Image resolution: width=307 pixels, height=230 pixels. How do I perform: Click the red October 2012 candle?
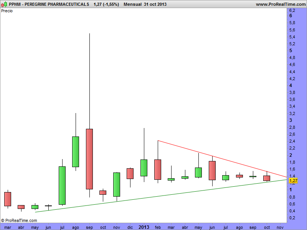coord(103,193)
